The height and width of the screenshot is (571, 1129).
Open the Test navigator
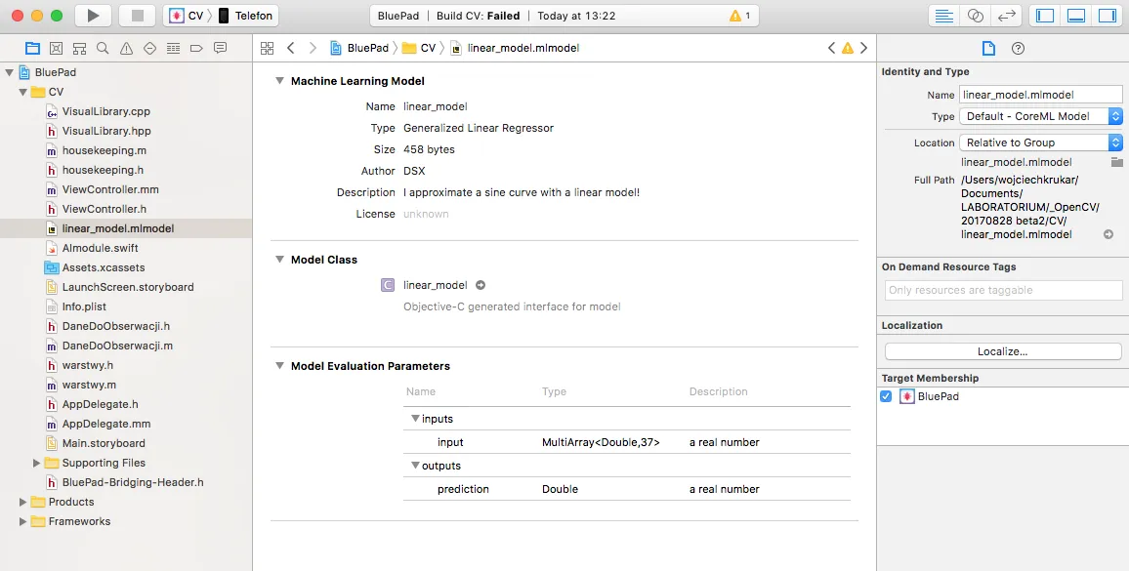[149, 48]
